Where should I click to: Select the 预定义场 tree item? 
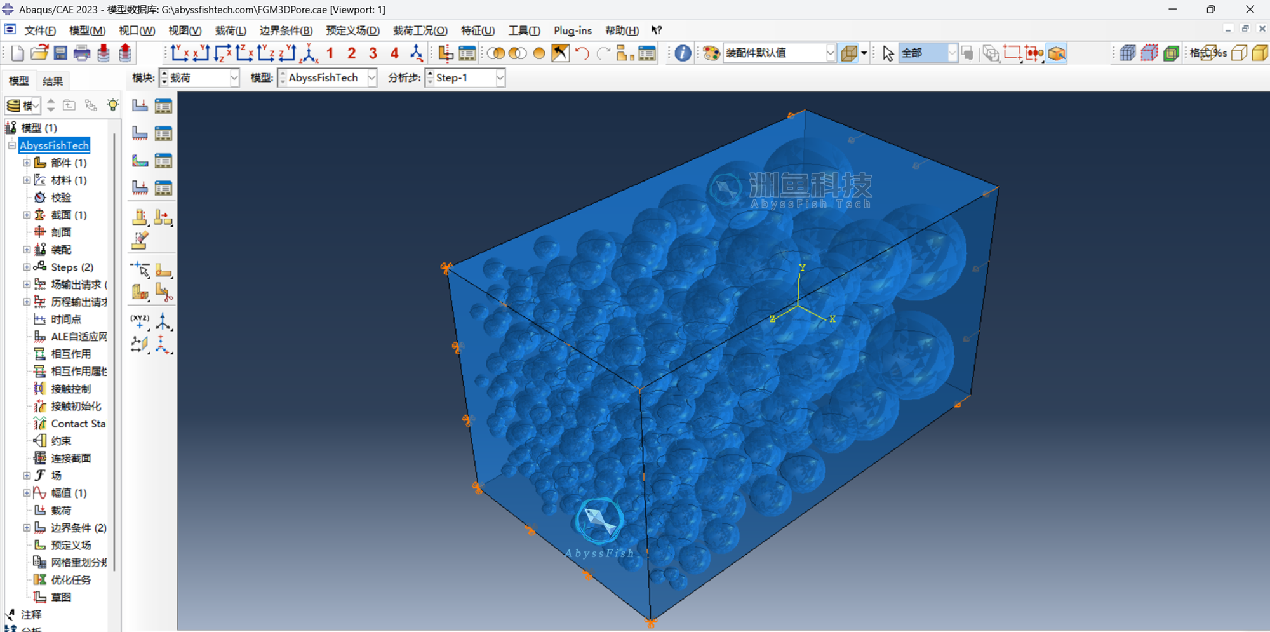[70, 545]
